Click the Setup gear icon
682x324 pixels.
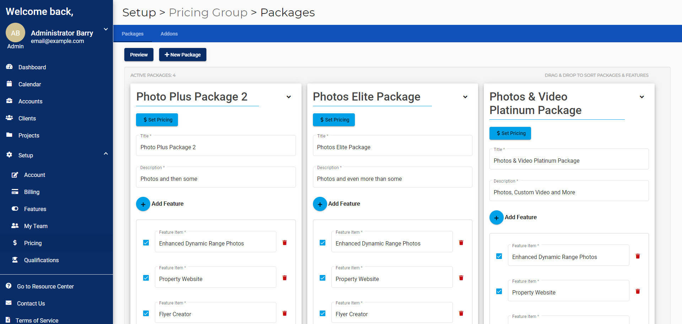click(10, 155)
